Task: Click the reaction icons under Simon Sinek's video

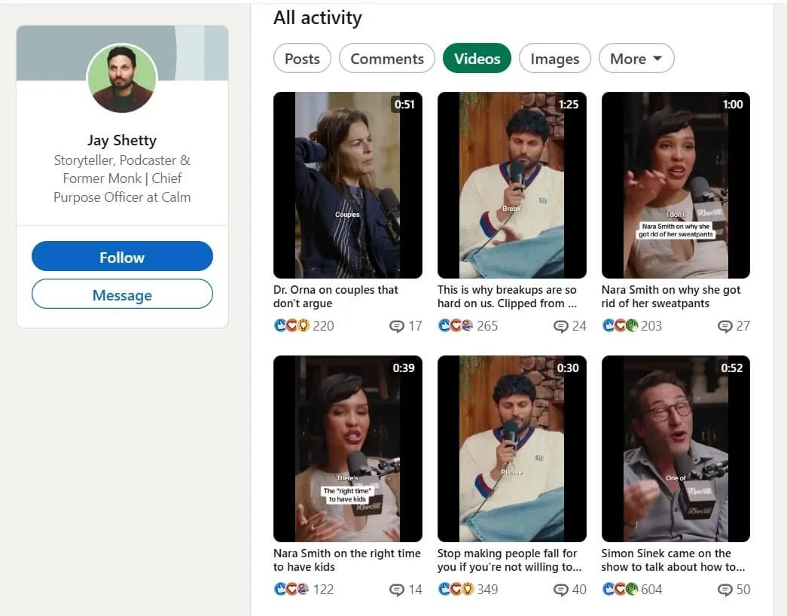Action: tap(618, 589)
